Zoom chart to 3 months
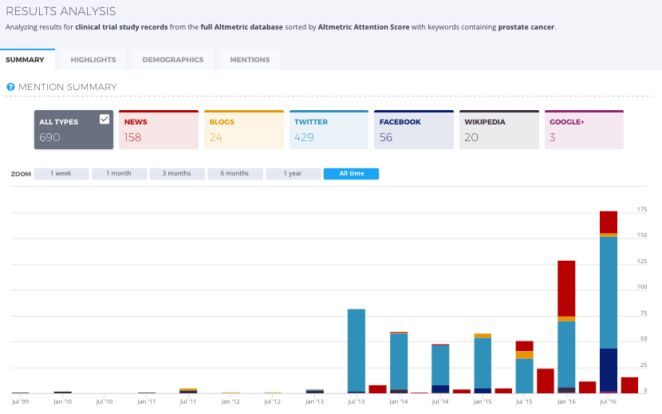Viewport: 662px width, 414px height. point(177,174)
